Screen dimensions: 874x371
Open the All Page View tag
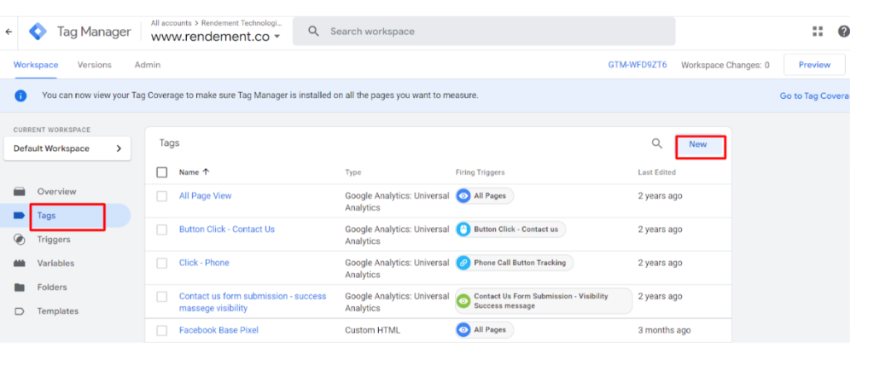pyautogui.click(x=205, y=196)
